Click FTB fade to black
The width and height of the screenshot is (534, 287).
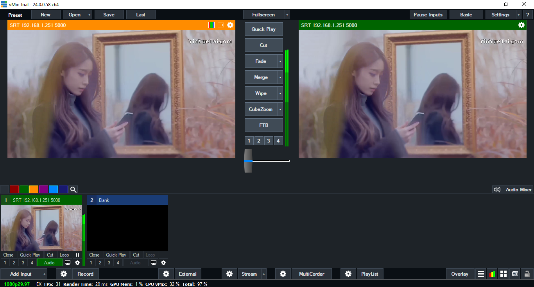point(263,125)
